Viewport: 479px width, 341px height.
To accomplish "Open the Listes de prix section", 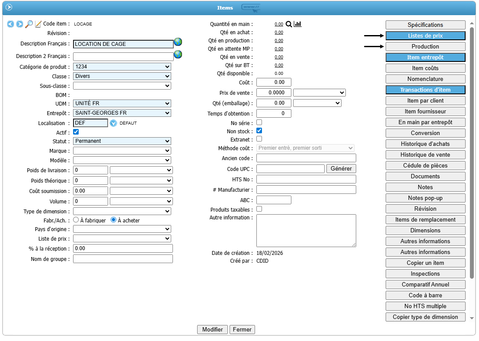I will click(425, 36).
